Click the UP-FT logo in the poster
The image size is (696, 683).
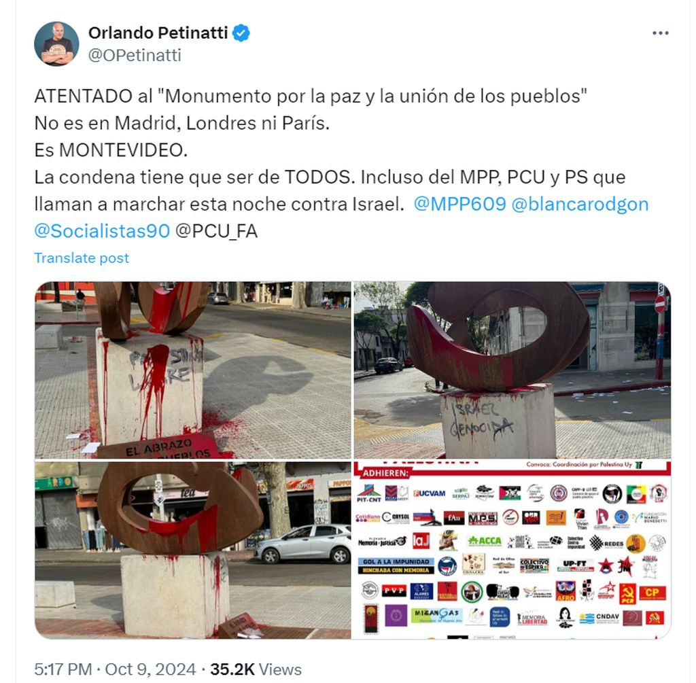pyautogui.click(x=575, y=565)
